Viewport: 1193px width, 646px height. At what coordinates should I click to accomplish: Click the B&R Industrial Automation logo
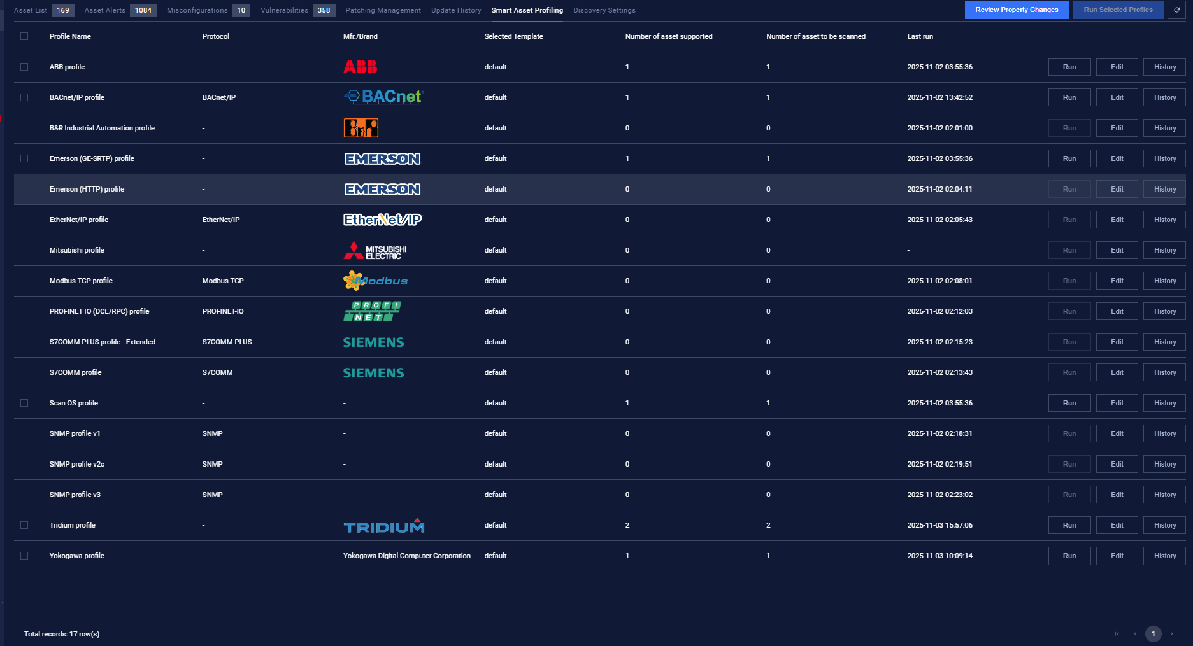[361, 128]
